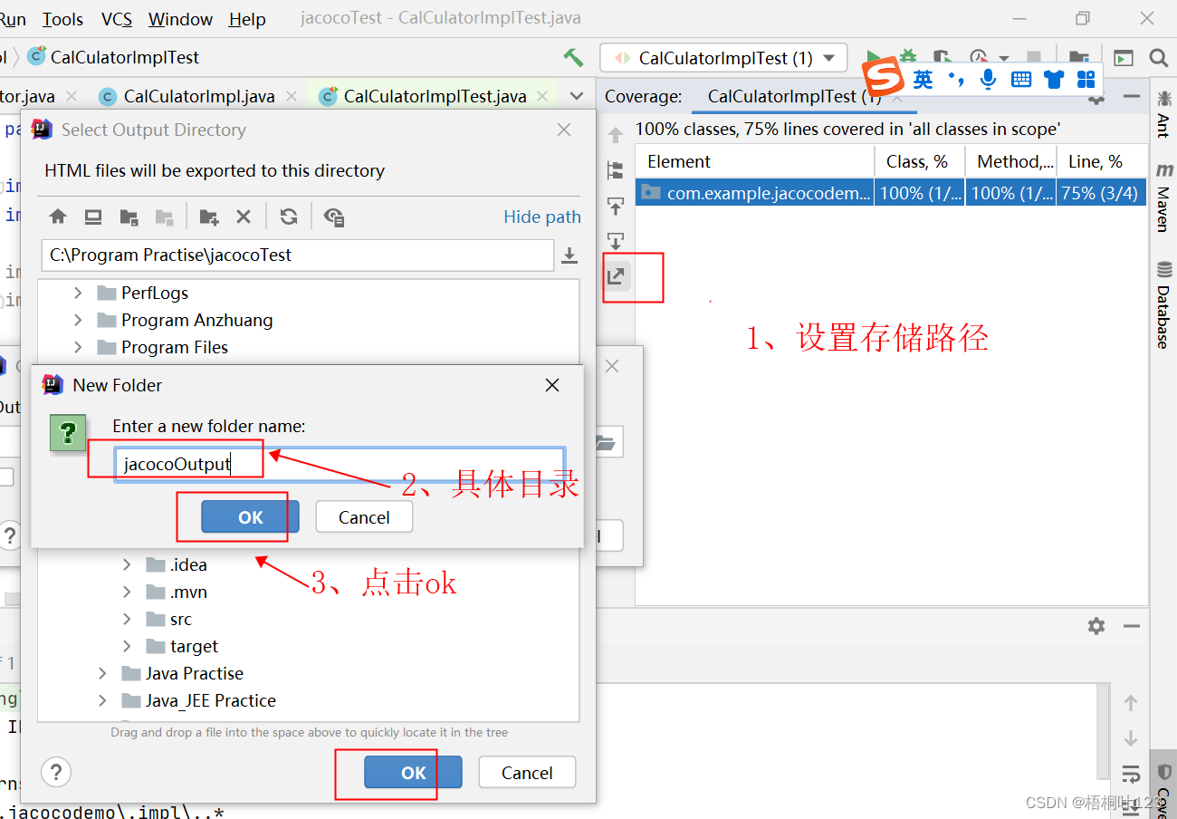Click the Flatten Packages icon in Coverage panel
The width and height of the screenshot is (1177, 819).
click(616, 170)
